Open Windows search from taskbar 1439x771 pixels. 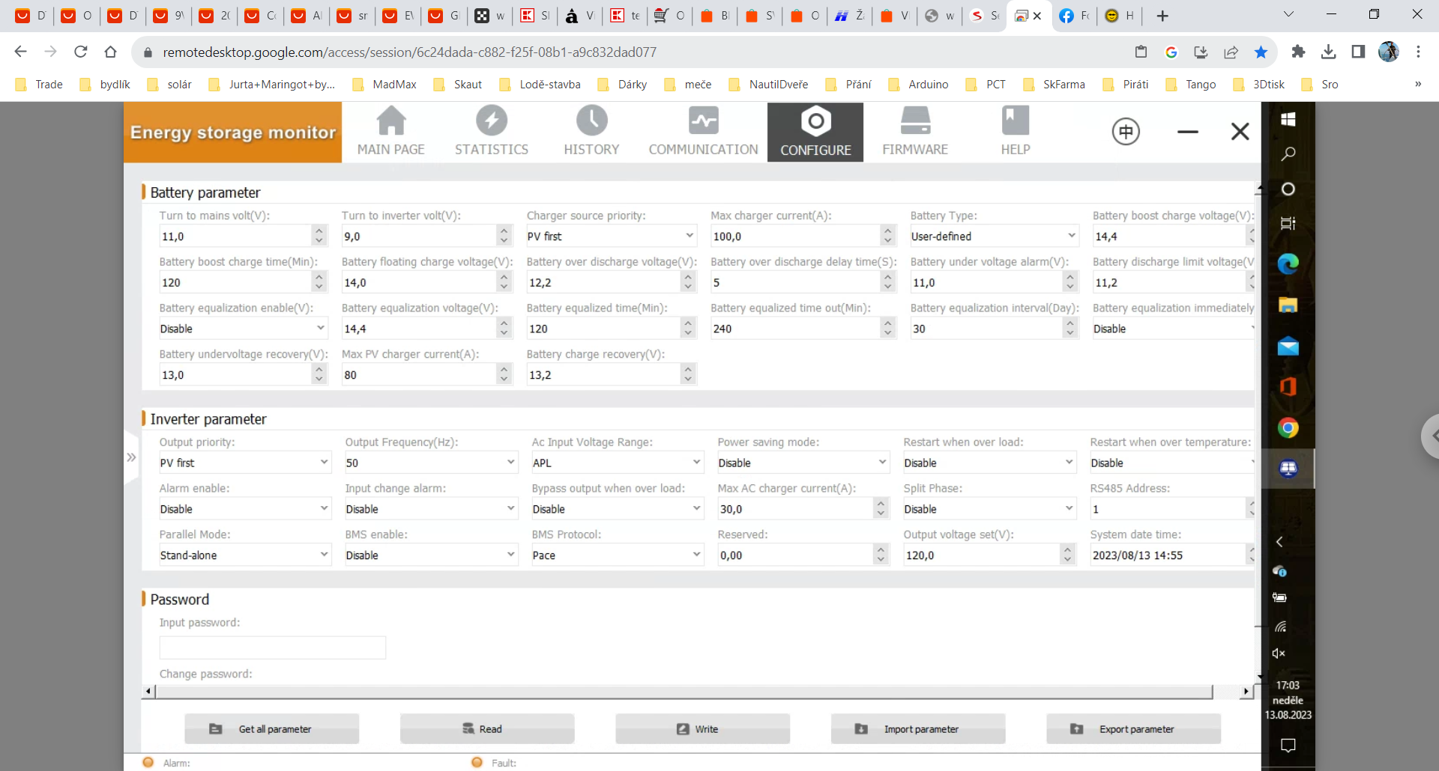(1288, 154)
